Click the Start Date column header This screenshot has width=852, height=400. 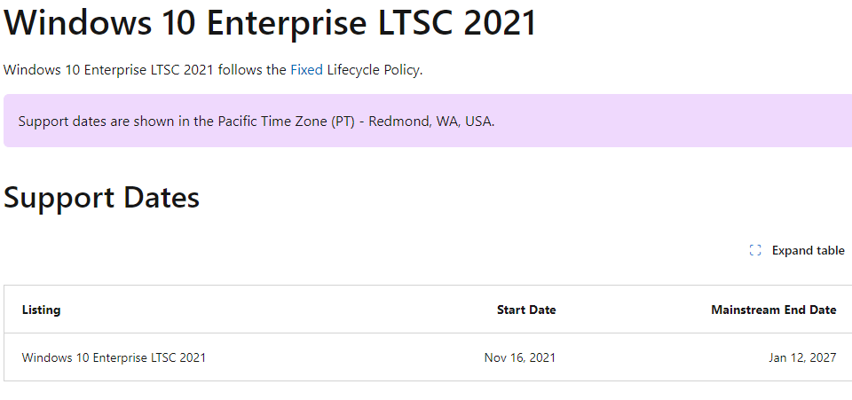tap(526, 310)
